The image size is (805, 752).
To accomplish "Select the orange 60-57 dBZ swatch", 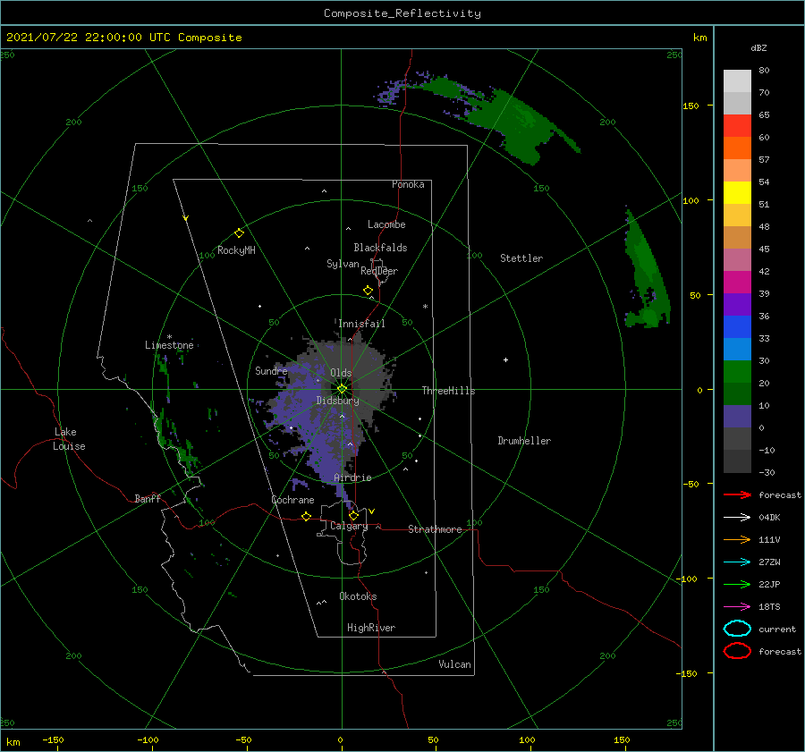I will 737,148.
